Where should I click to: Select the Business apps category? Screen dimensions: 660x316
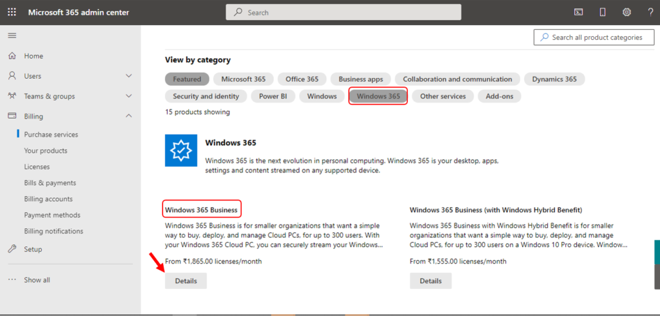pyautogui.click(x=361, y=79)
